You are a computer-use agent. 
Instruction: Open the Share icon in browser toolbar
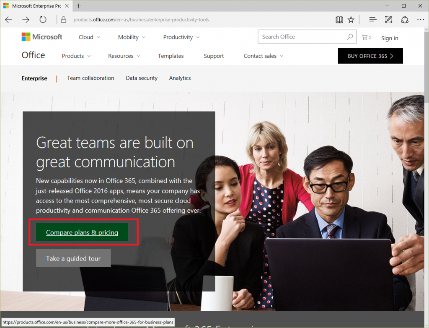tap(405, 20)
